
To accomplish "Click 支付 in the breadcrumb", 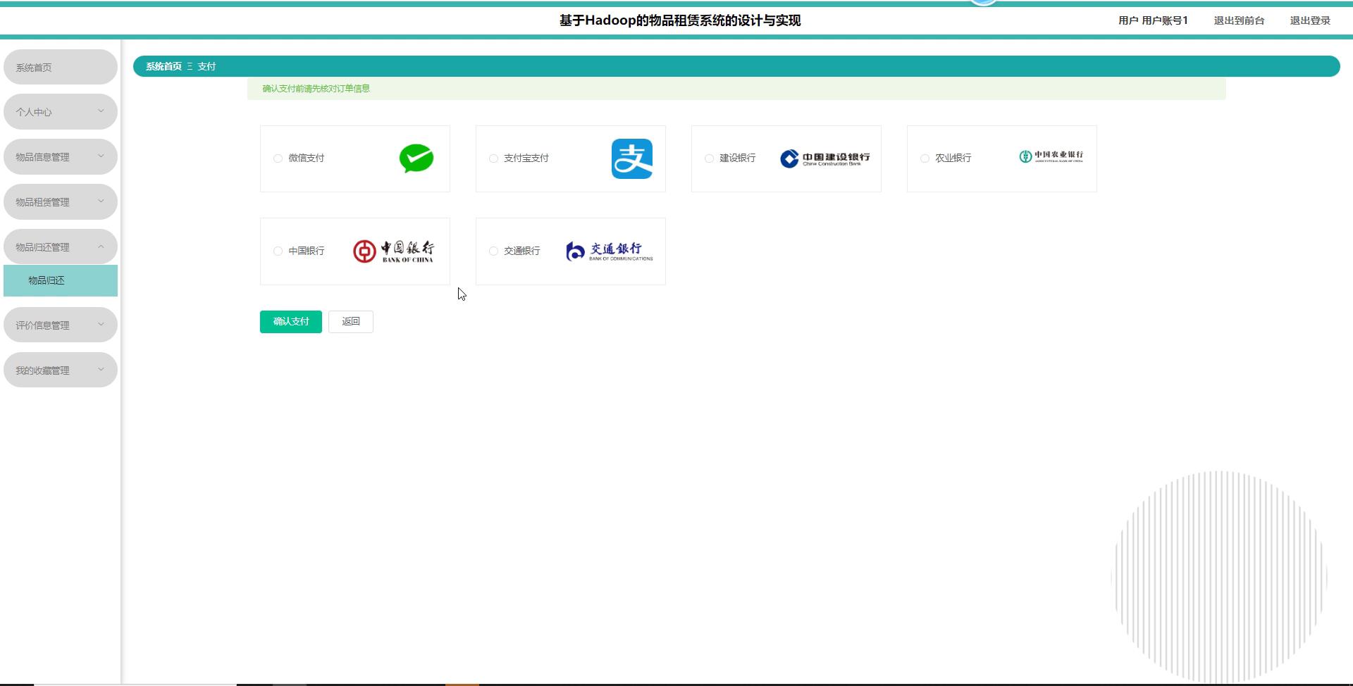I will point(206,66).
